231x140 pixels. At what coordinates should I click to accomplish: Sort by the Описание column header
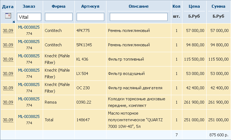coord(139,6)
